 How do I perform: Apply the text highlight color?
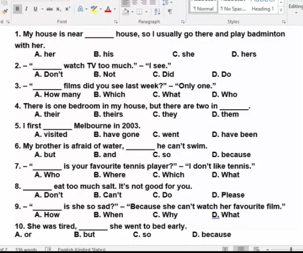point(94,9)
